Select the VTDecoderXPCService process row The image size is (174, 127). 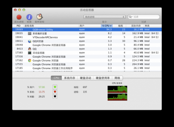point(87,37)
